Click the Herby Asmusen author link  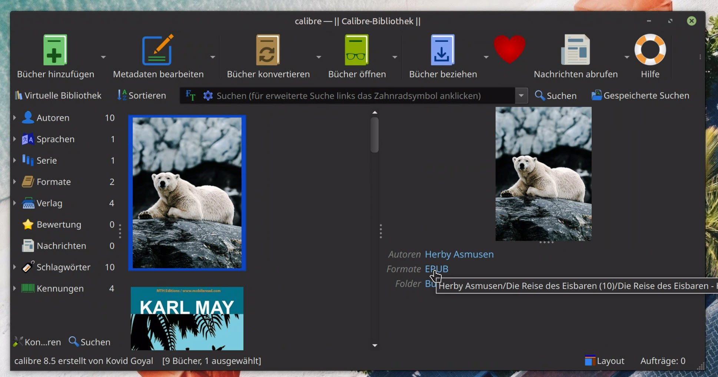click(x=459, y=254)
